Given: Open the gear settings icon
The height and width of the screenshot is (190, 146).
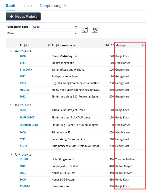Looking at the screenshot, I should [x=95, y=30].
